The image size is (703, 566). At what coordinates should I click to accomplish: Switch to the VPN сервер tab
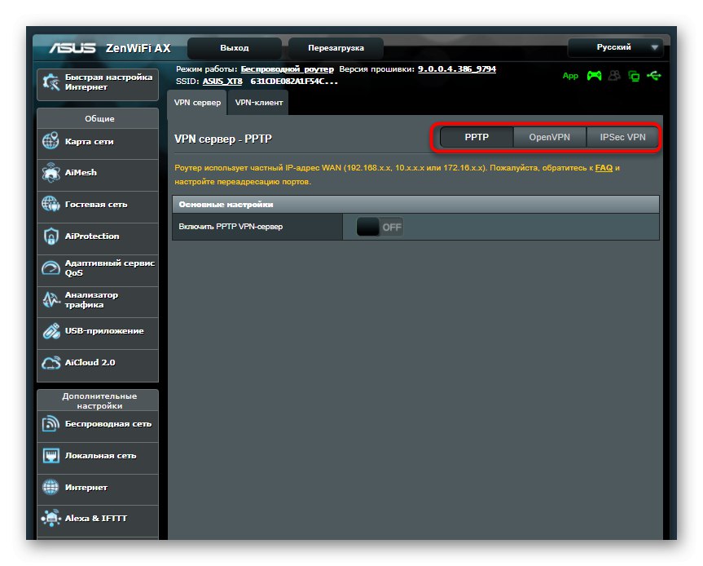(197, 102)
